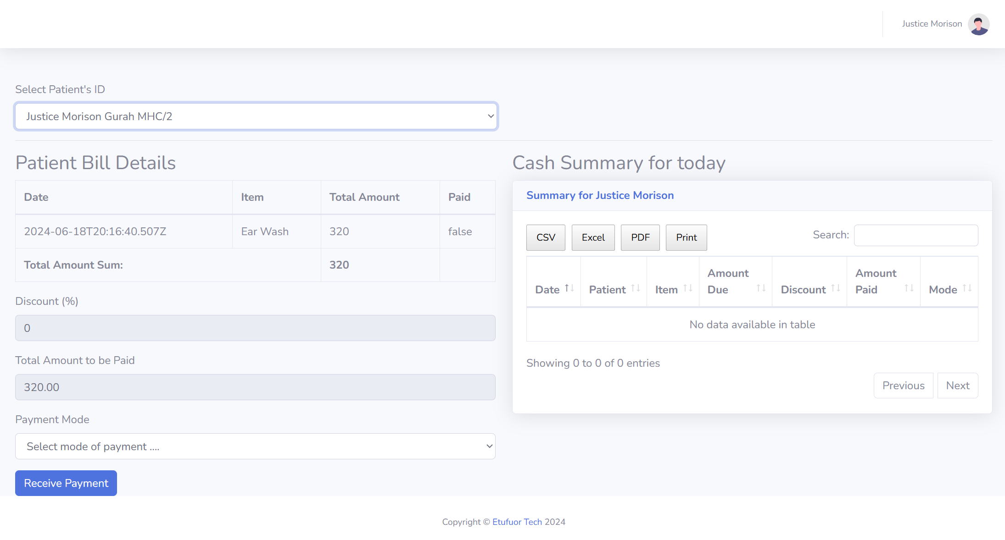Open the Etufuor Tech footer link
Screen dimensions: 1005x540
(517, 522)
